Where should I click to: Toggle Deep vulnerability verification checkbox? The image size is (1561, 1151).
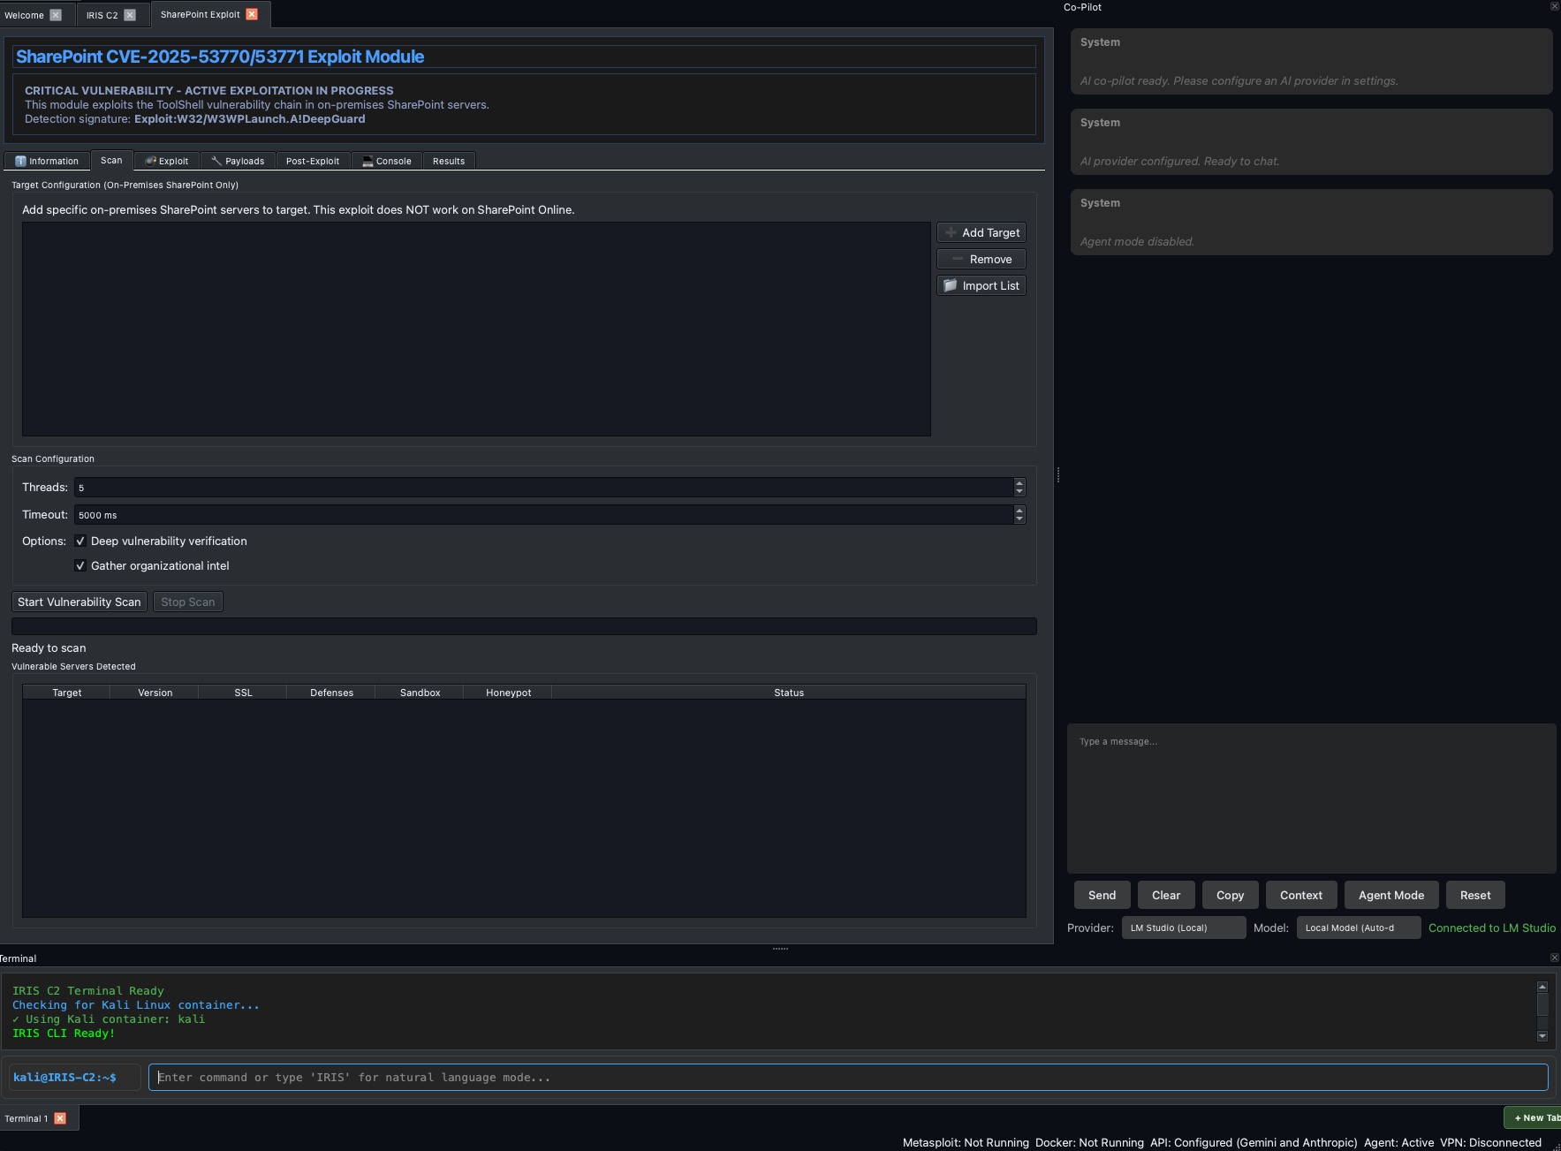click(x=80, y=541)
